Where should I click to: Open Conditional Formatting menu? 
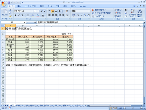[99, 10]
